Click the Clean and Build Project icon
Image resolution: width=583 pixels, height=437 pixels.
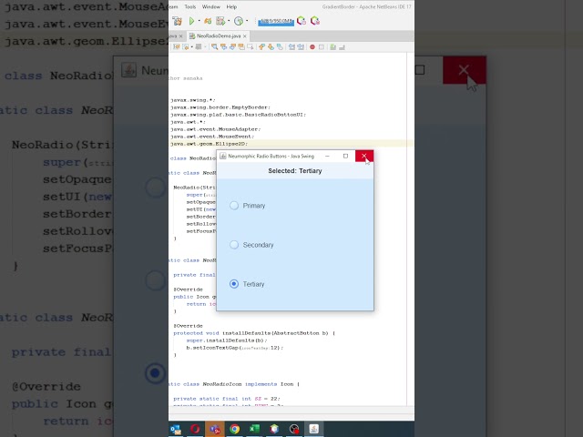(x=177, y=21)
